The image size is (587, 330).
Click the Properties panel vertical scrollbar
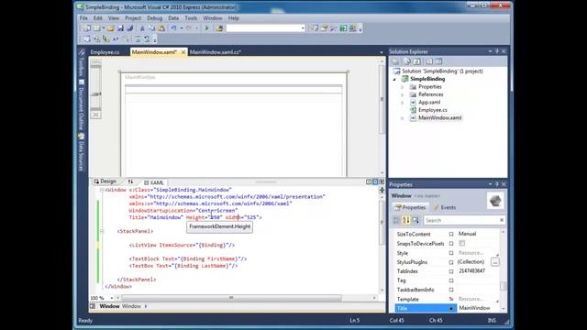coord(504,286)
